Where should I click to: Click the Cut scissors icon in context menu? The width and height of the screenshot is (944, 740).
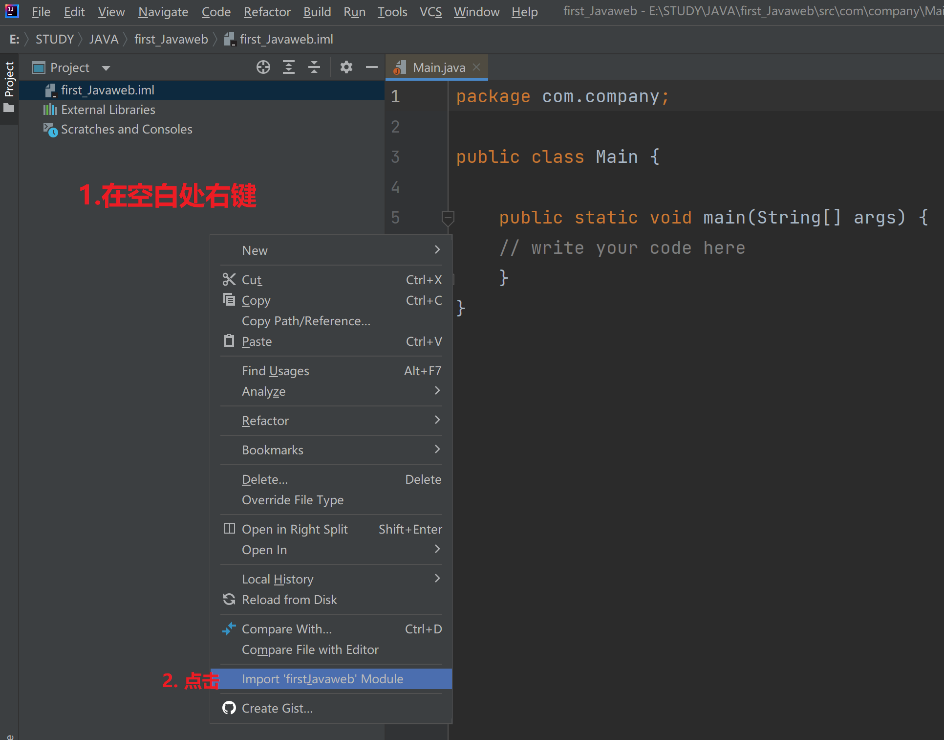pyautogui.click(x=229, y=280)
